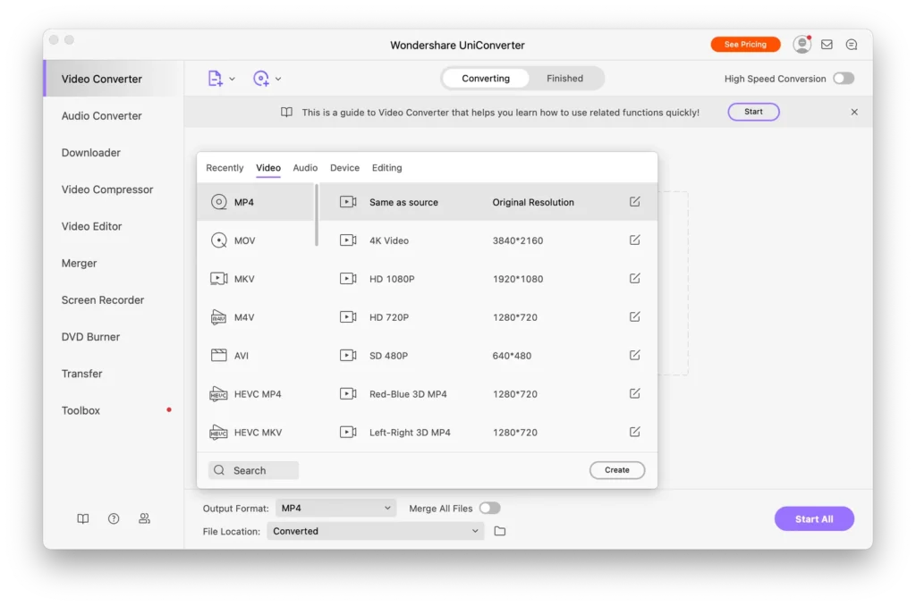Click the HEVC MKV format icon
The height and width of the screenshot is (606, 916).
coord(218,432)
